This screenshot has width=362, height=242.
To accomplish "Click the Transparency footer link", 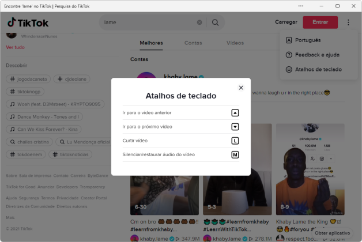I will tap(92, 187).
